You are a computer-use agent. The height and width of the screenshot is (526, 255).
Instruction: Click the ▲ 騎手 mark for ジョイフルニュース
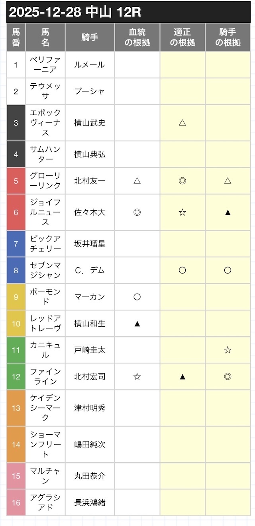pos(228,212)
